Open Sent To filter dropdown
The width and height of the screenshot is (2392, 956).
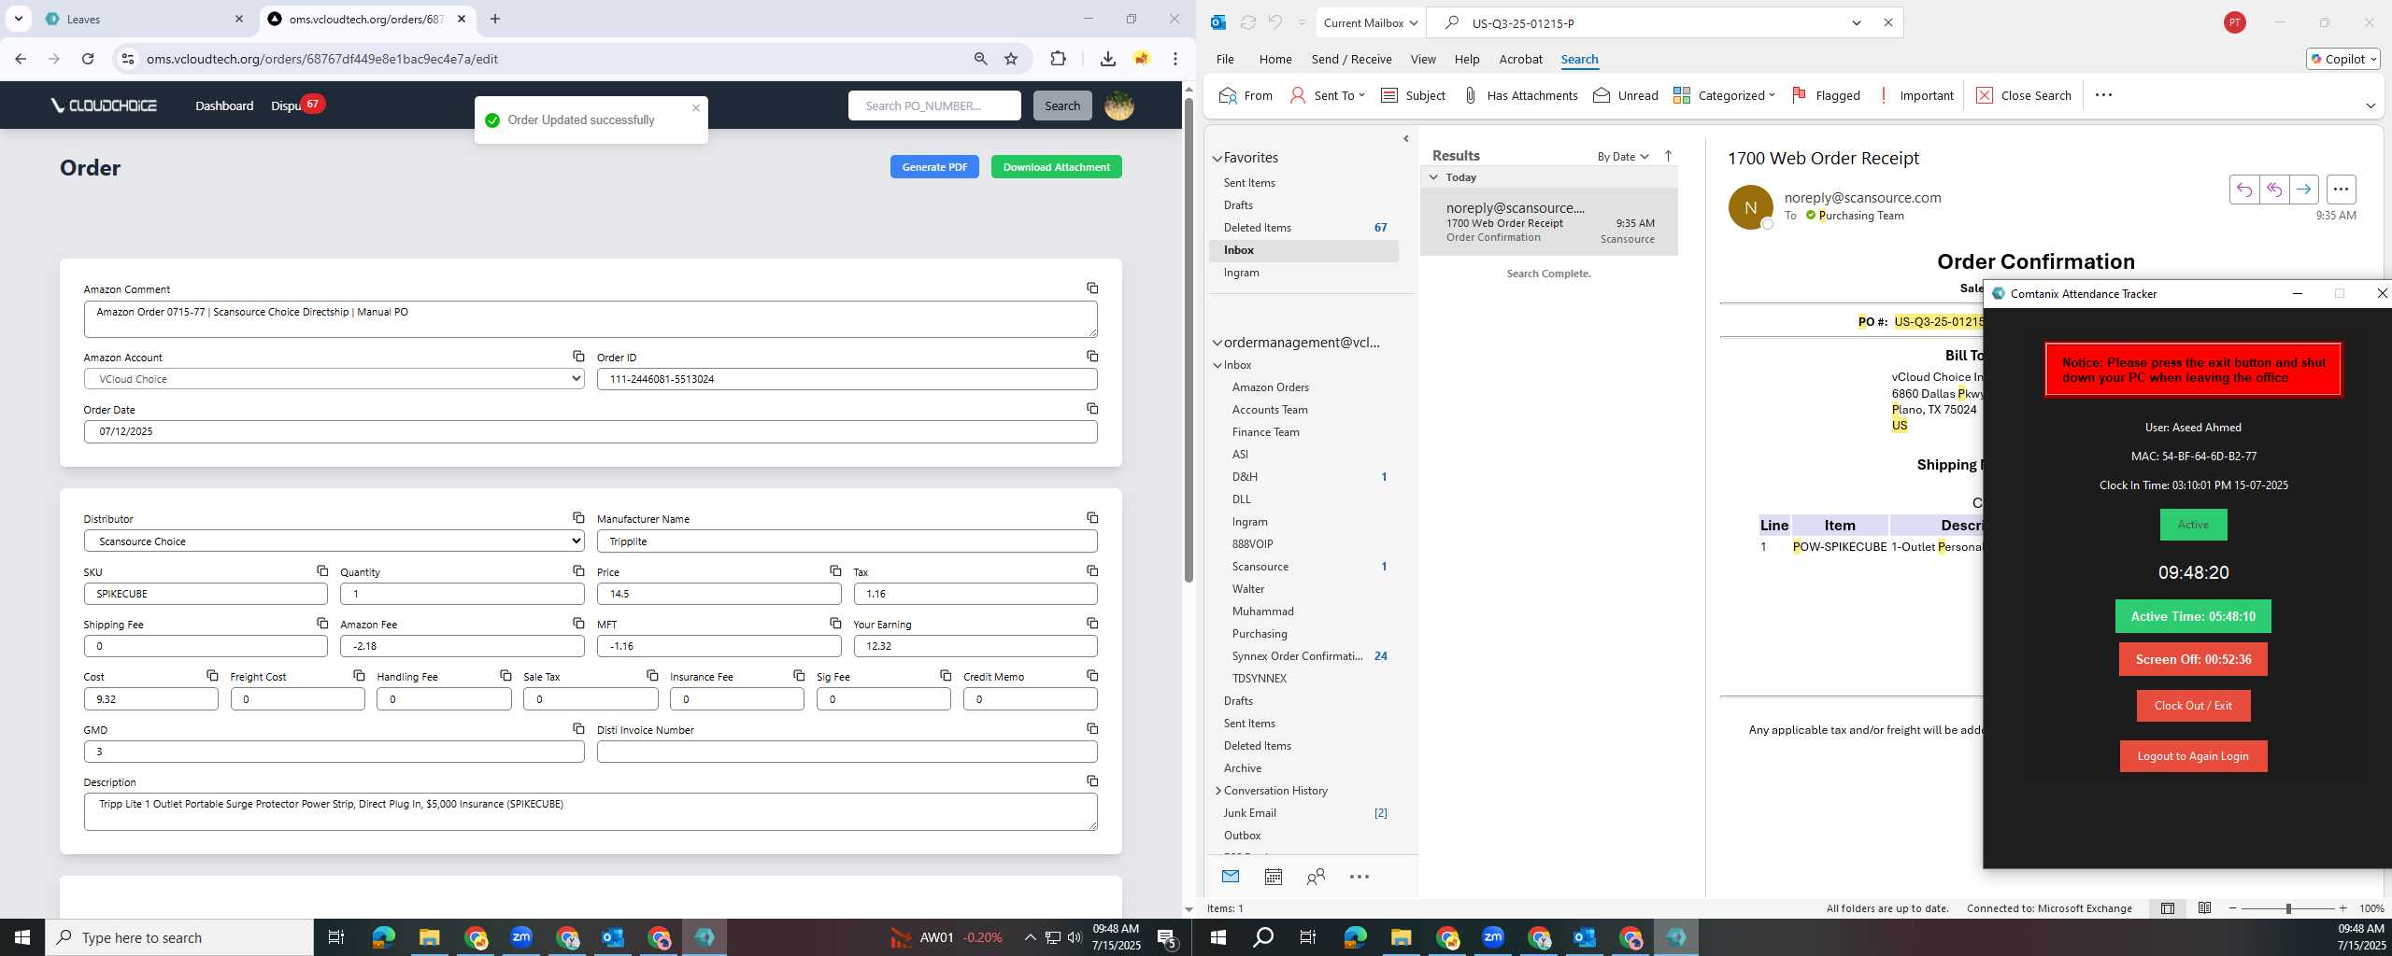tap(1327, 95)
